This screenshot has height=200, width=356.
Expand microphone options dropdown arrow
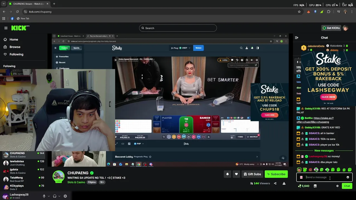pyautogui.click(x=49, y=196)
